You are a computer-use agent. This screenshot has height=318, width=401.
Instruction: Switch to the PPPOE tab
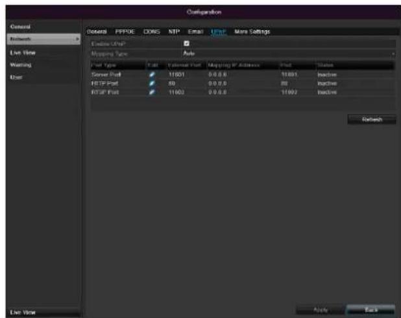pos(127,32)
